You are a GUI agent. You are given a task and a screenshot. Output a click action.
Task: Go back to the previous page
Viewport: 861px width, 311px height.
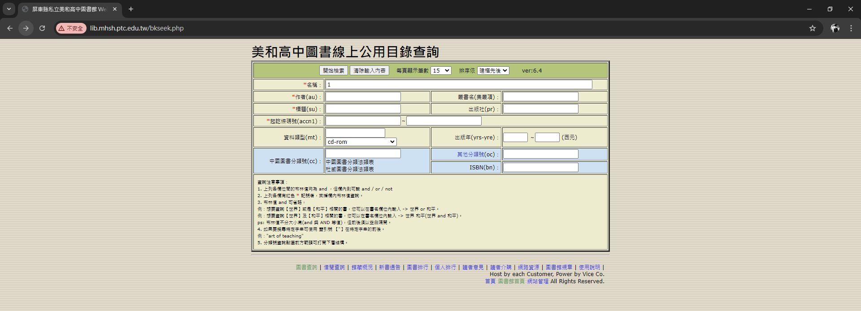point(10,28)
